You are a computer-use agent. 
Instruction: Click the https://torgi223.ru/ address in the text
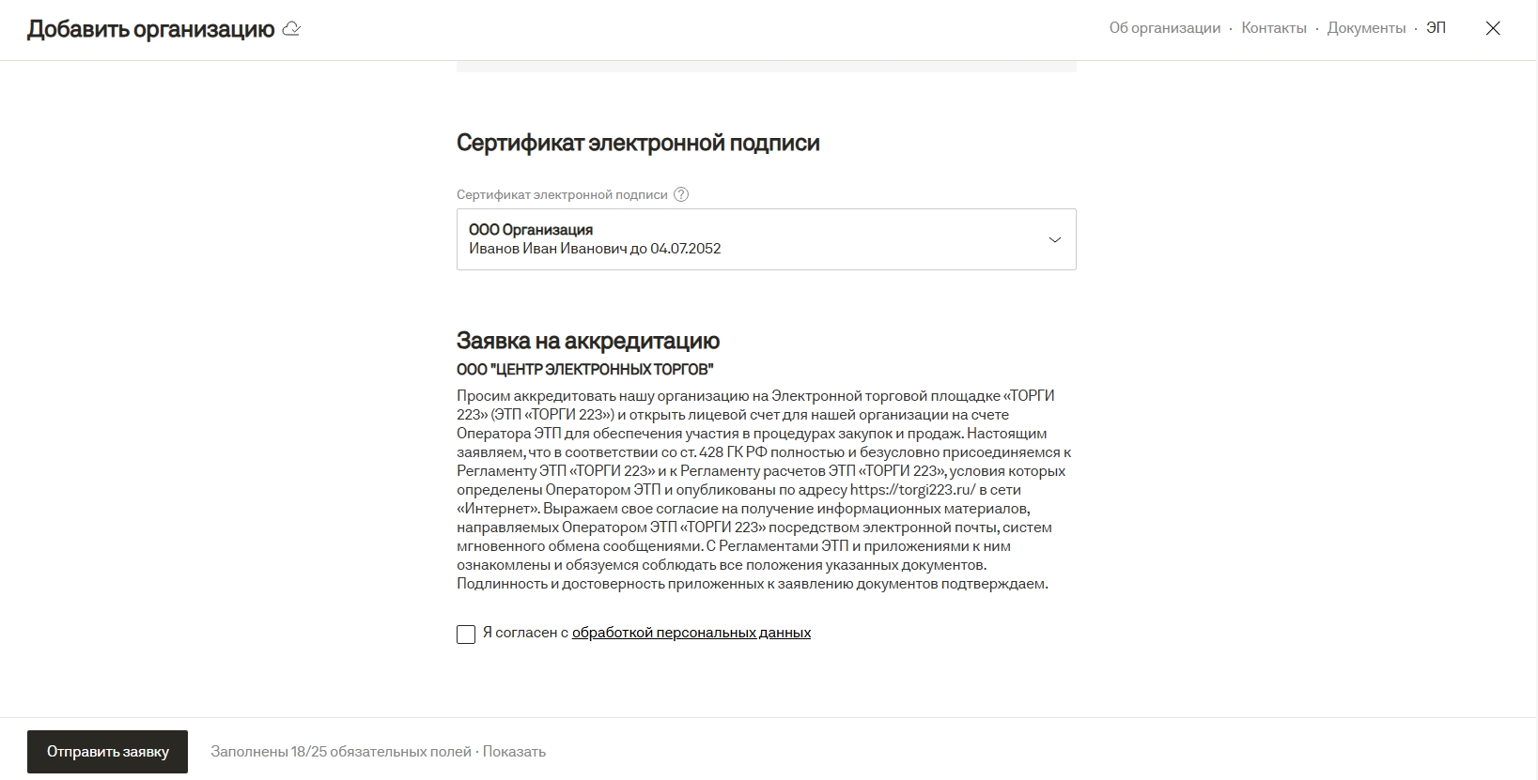coord(912,490)
